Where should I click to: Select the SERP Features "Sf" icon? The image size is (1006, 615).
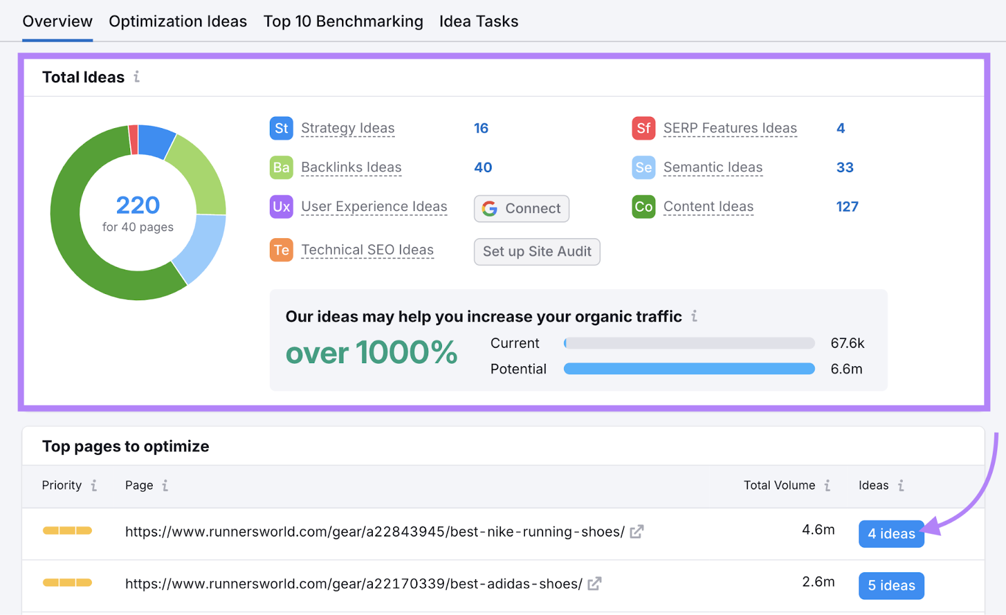point(643,128)
